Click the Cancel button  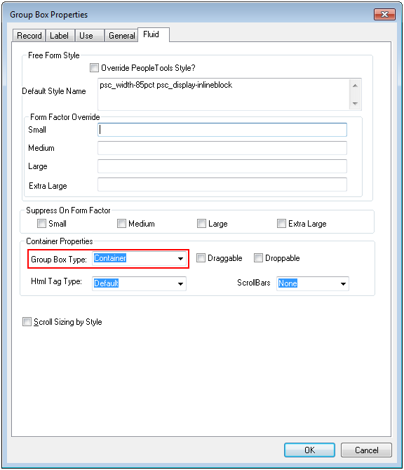pos(366,450)
